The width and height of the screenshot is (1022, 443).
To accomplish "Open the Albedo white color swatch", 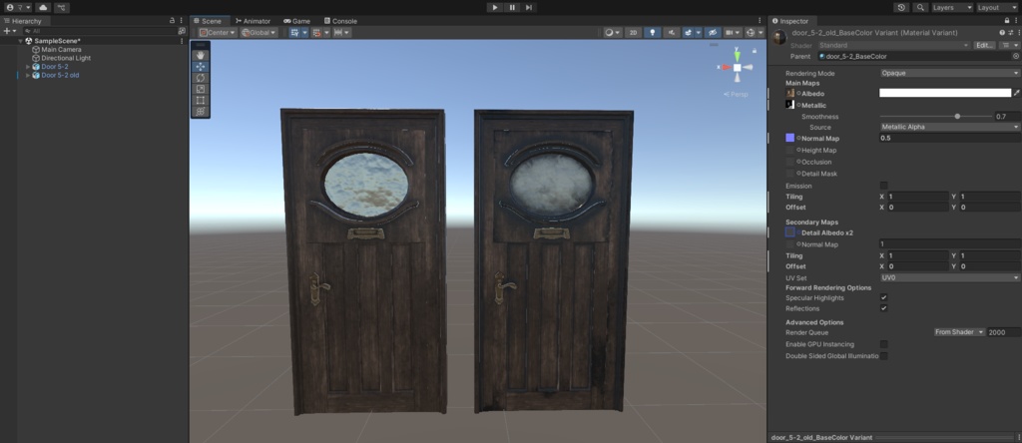I will (x=945, y=93).
